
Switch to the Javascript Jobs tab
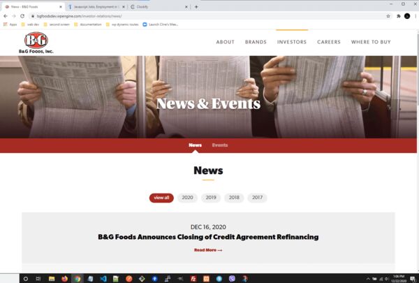click(x=96, y=7)
